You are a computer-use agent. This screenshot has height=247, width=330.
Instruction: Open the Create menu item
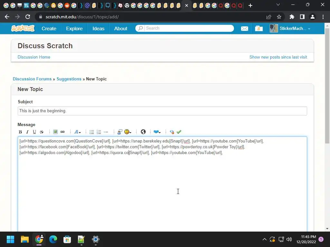(49, 29)
